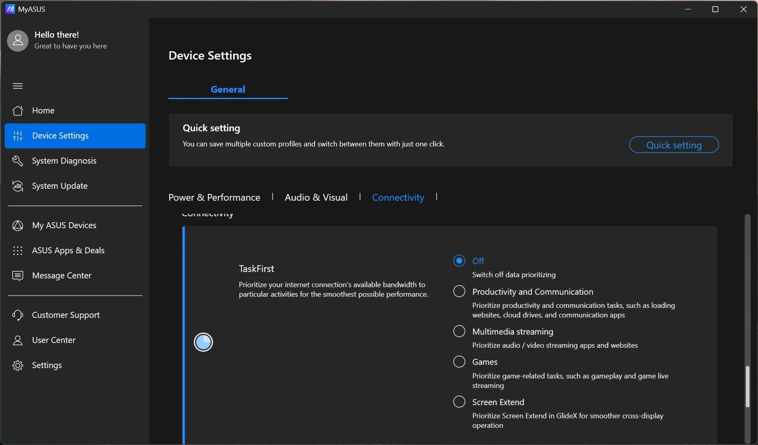Open Customer Support from sidebar
This screenshot has height=445, width=758.
pos(75,315)
